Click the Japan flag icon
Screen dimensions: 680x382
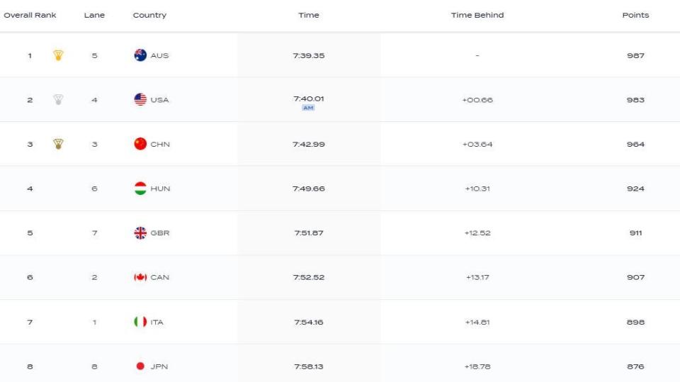pos(140,366)
